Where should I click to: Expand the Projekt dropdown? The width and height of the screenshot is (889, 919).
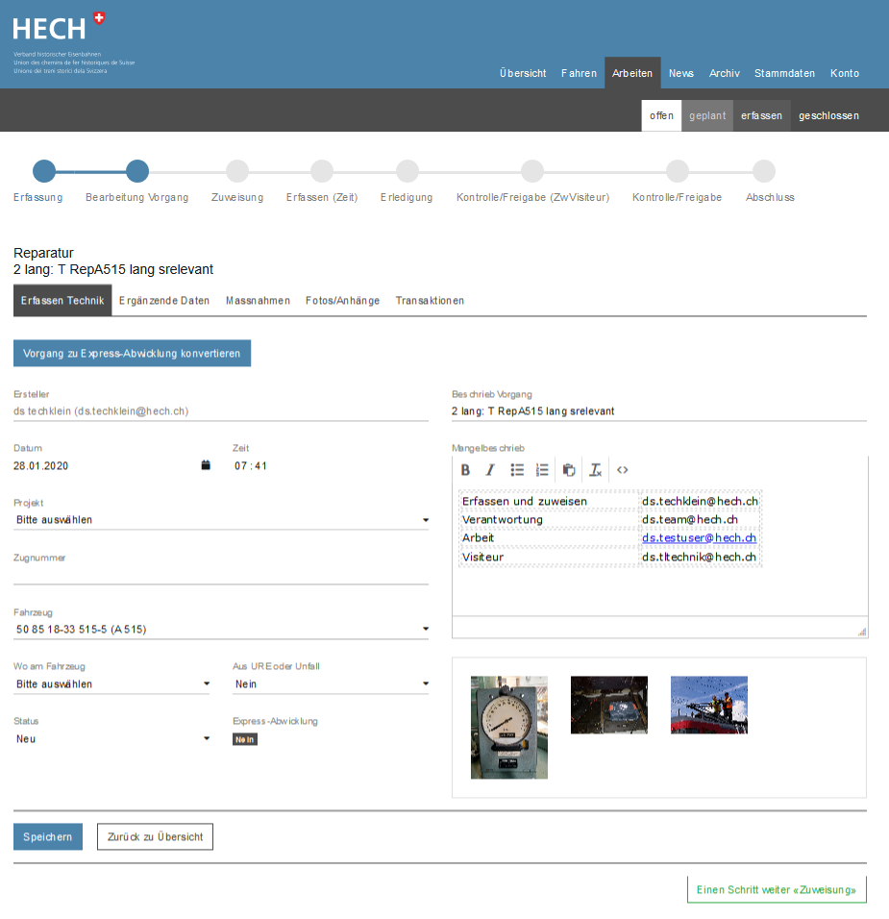pos(220,520)
